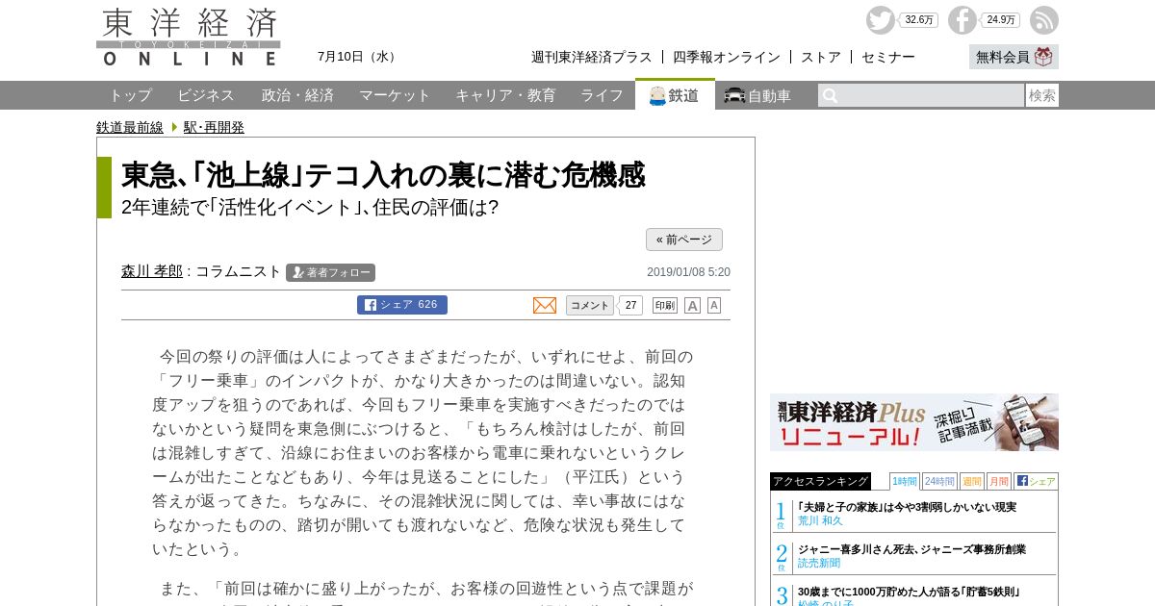Screen dimensions: 1155x606
Task: Open the RSS feed icon
Action: [1044, 20]
